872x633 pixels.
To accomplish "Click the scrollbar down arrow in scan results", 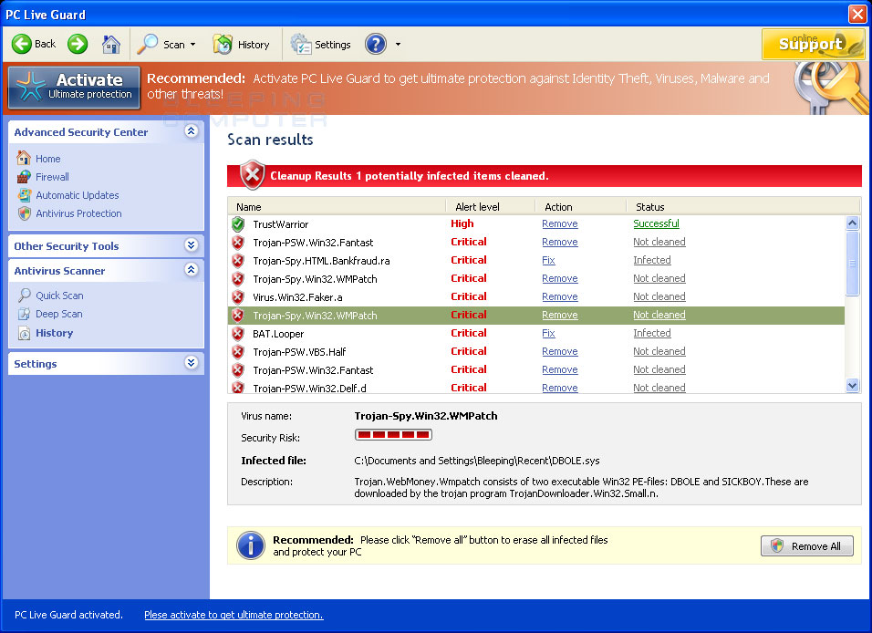I will tap(852, 385).
